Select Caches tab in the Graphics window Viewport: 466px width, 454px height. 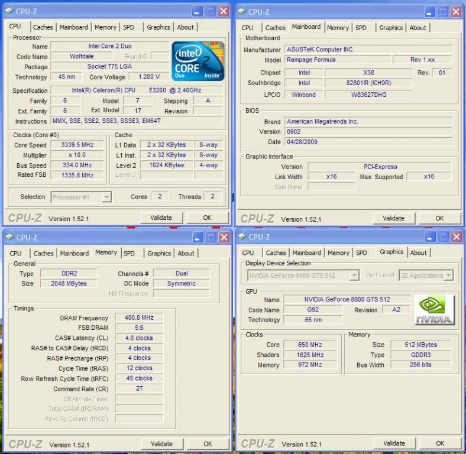pyautogui.click(x=276, y=252)
